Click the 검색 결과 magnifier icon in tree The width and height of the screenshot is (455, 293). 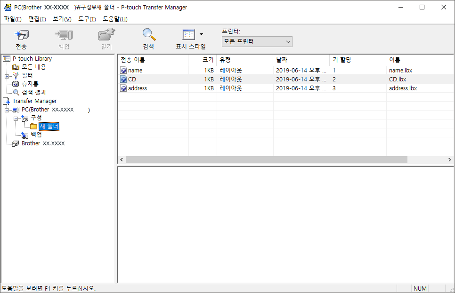(x=16, y=93)
